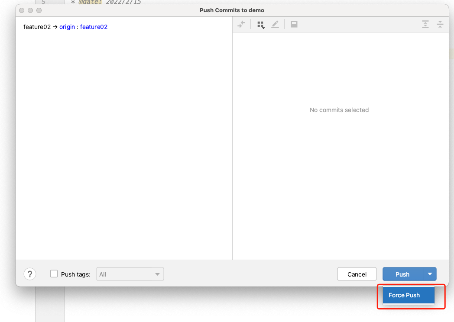This screenshot has width=454, height=322.
Task: Click the cherry-pick commit toolbar icon
Action: click(x=241, y=24)
